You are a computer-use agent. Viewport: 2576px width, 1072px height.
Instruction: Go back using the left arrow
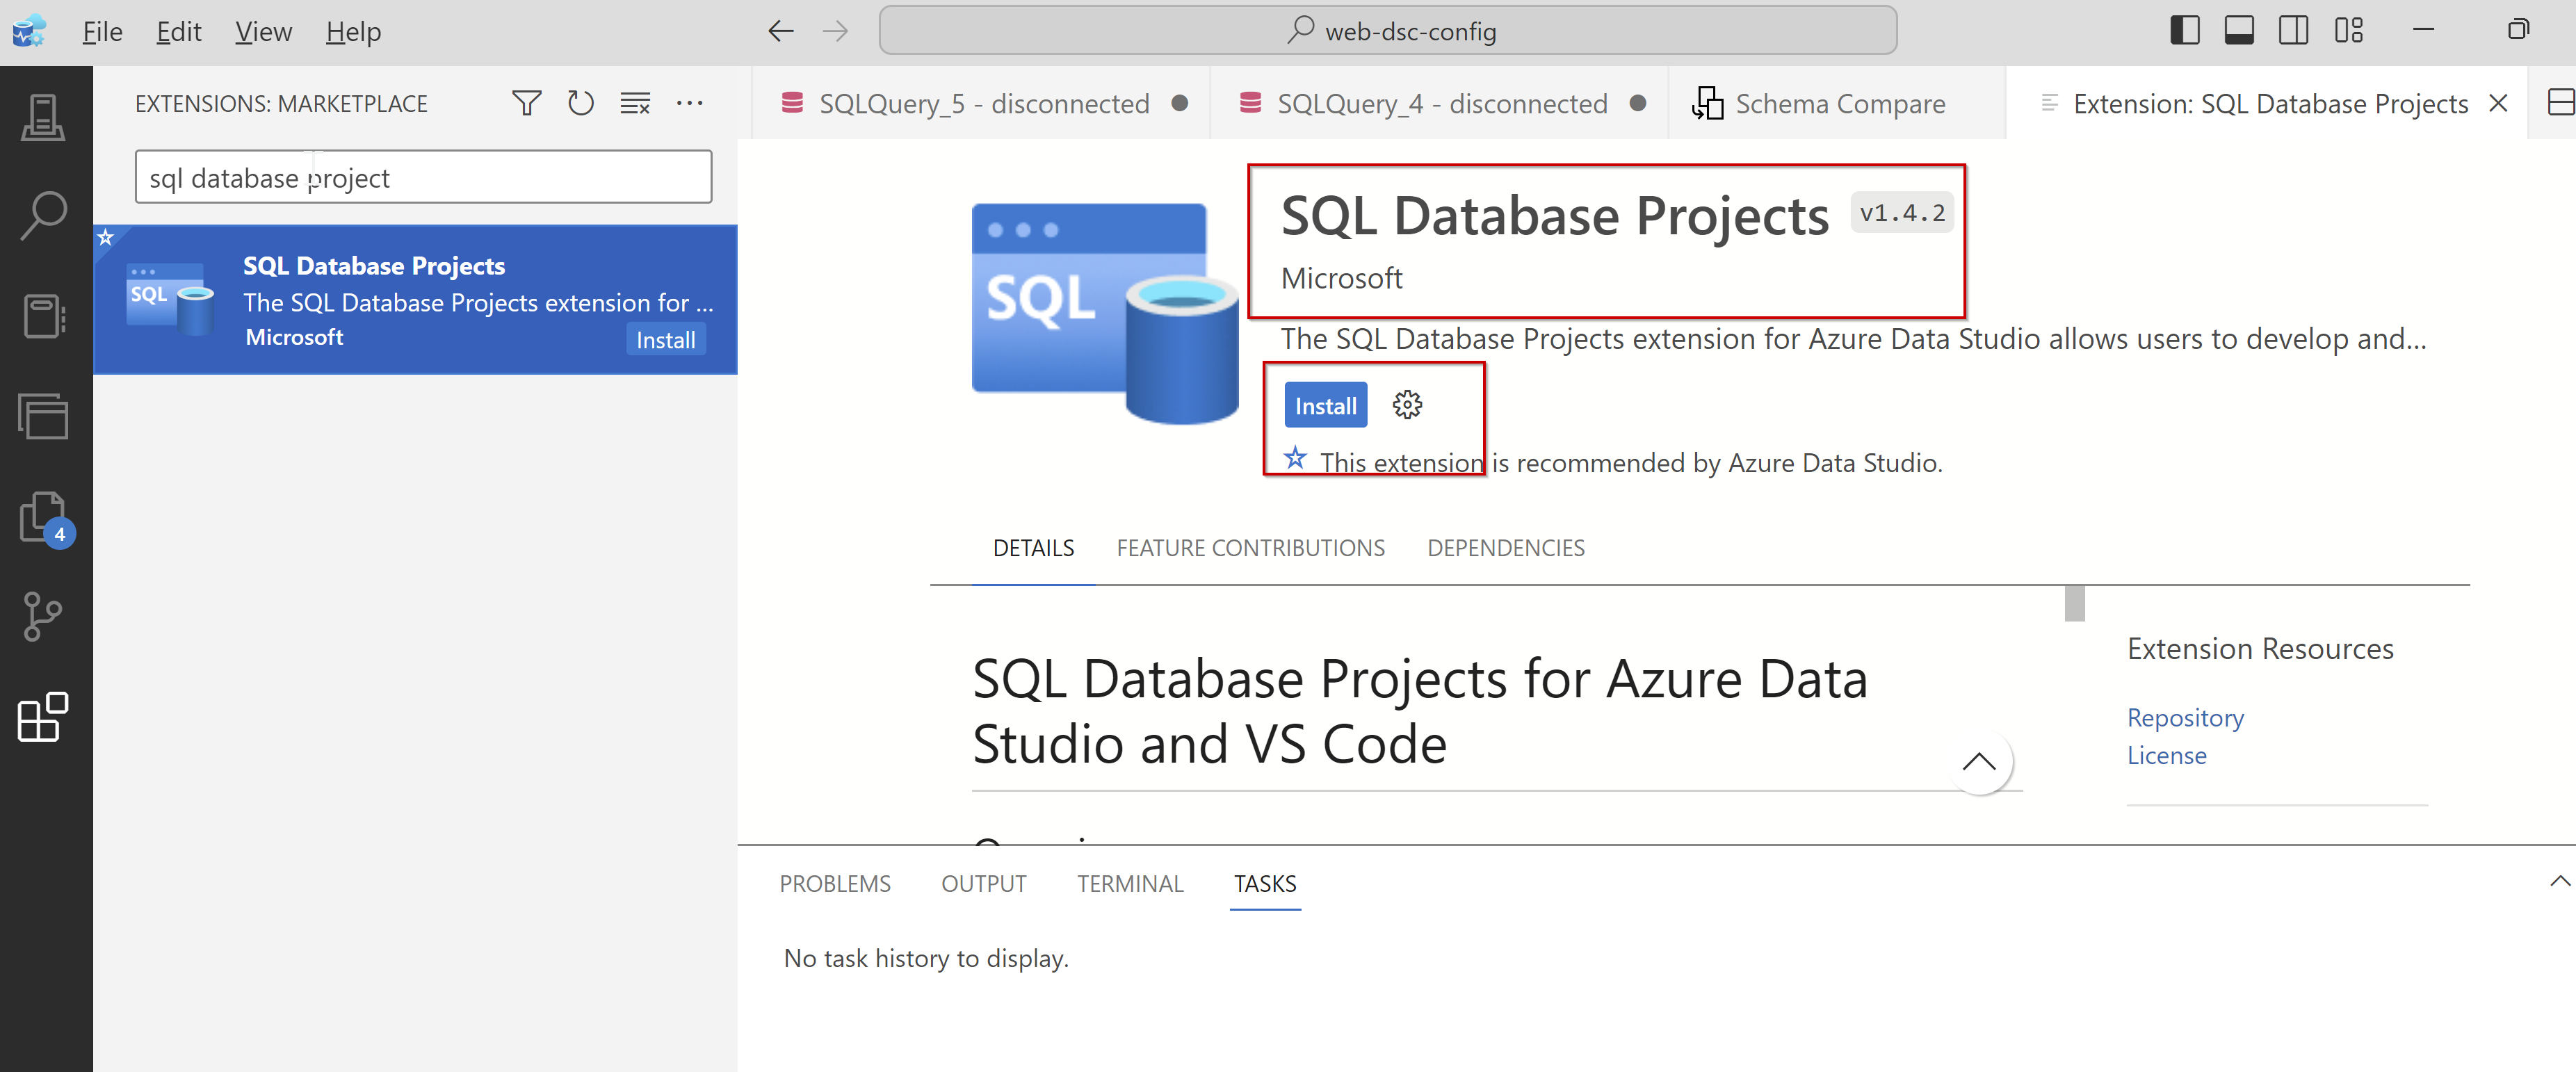click(780, 32)
